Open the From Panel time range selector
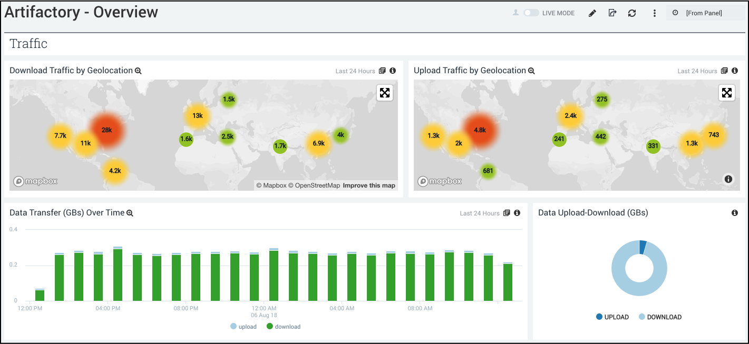Viewport: 749px width, 344px height. [x=704, y=13]
